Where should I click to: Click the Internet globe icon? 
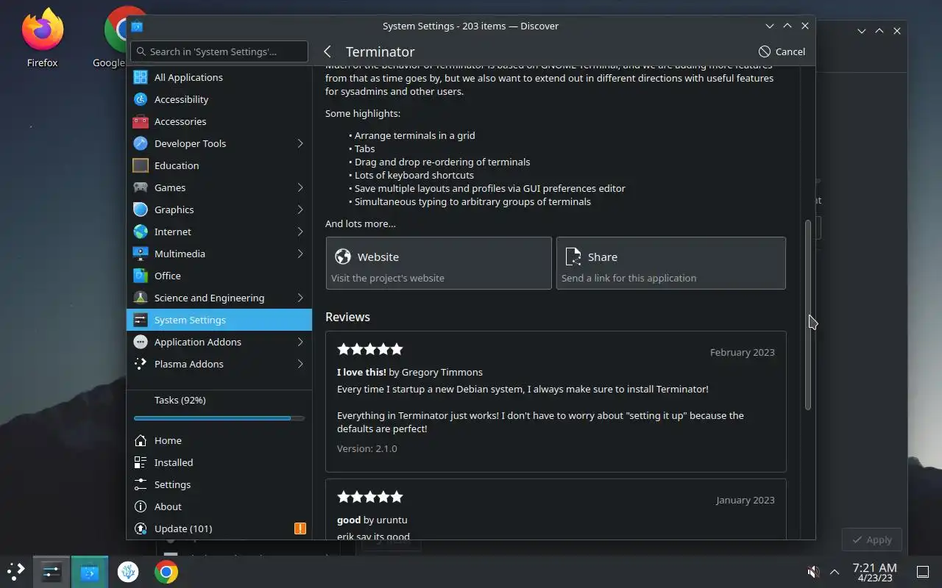141,232
